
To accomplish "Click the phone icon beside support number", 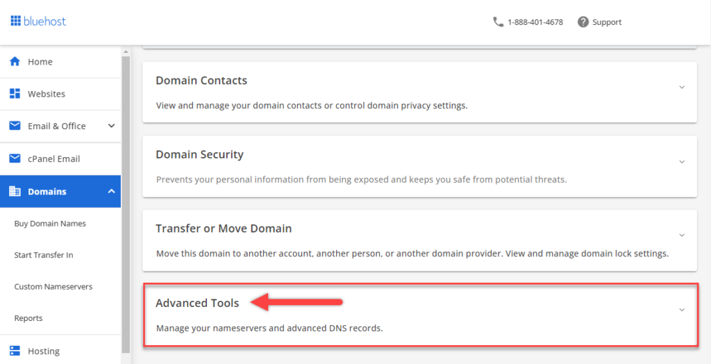I will tap(498, 22).
